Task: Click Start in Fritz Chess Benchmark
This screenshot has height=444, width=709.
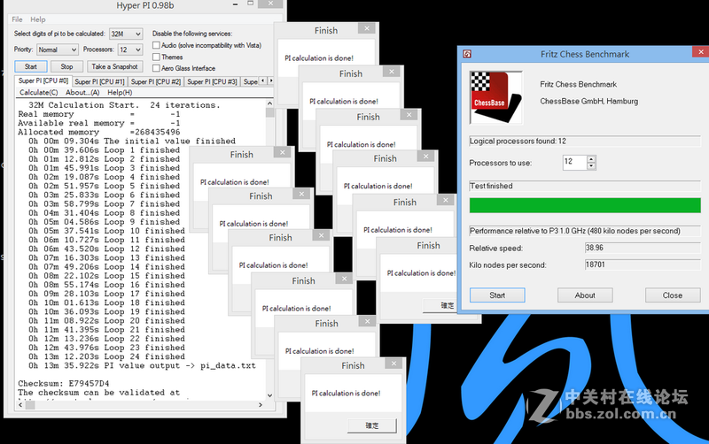Action: coord(497,295)
